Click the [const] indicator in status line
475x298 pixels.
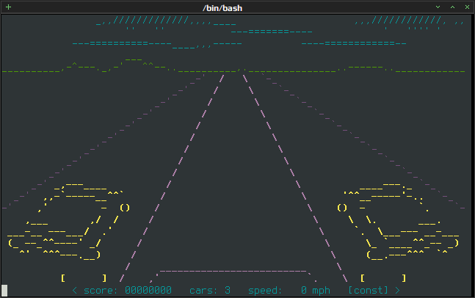pos(368,291)
